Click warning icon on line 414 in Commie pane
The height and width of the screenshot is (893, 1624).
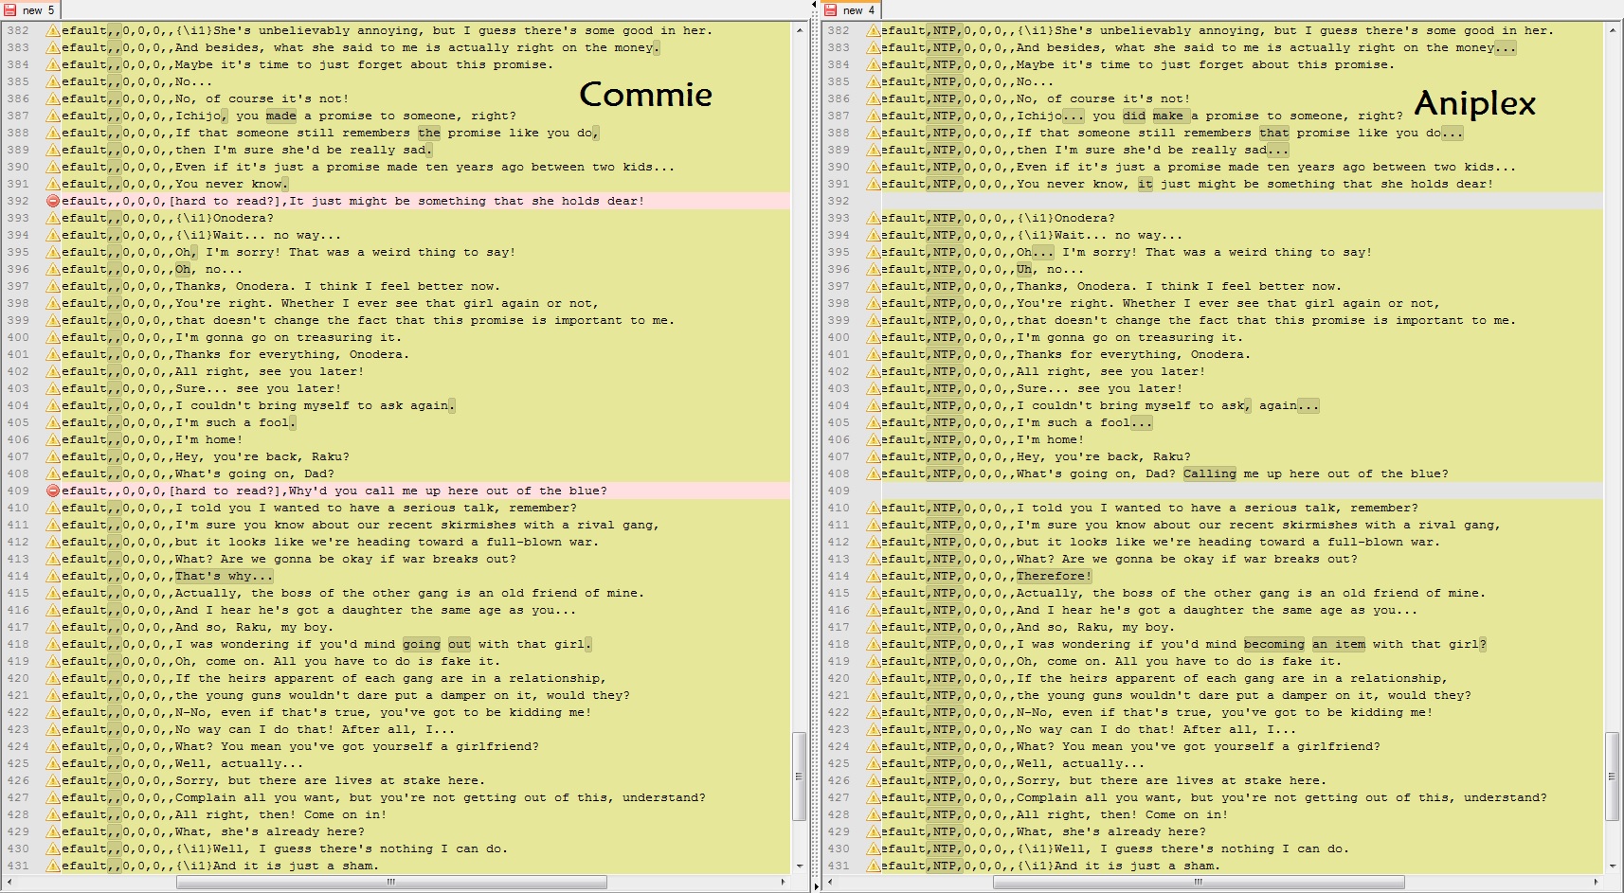click(x=53, y=576)
